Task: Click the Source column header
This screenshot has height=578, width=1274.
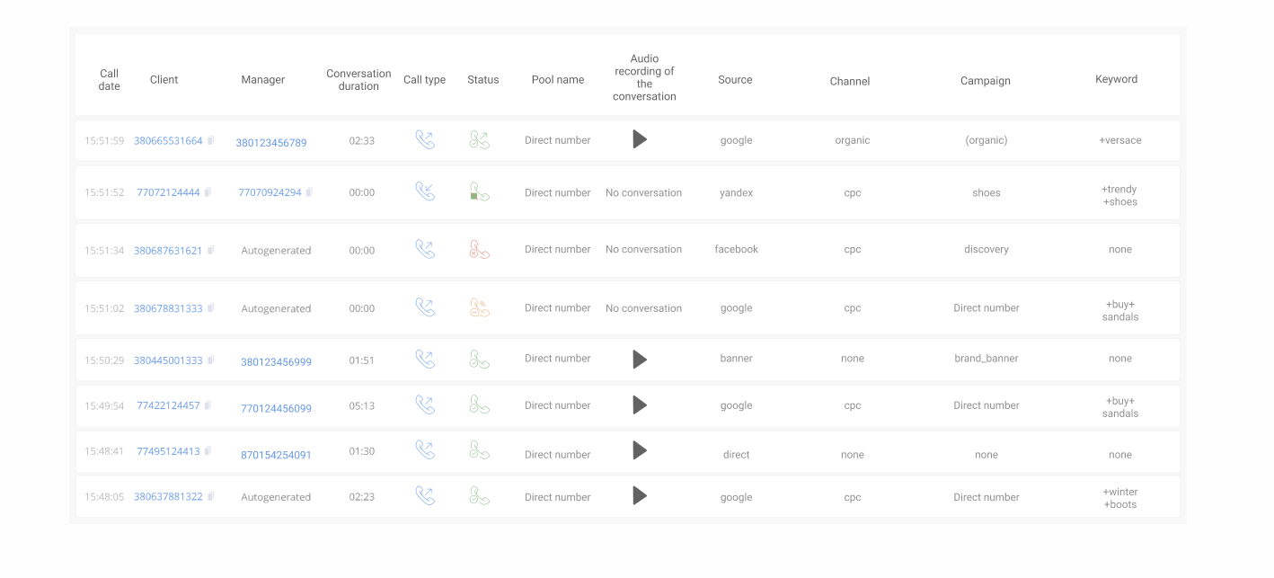Action: click(x=735, y=80)
